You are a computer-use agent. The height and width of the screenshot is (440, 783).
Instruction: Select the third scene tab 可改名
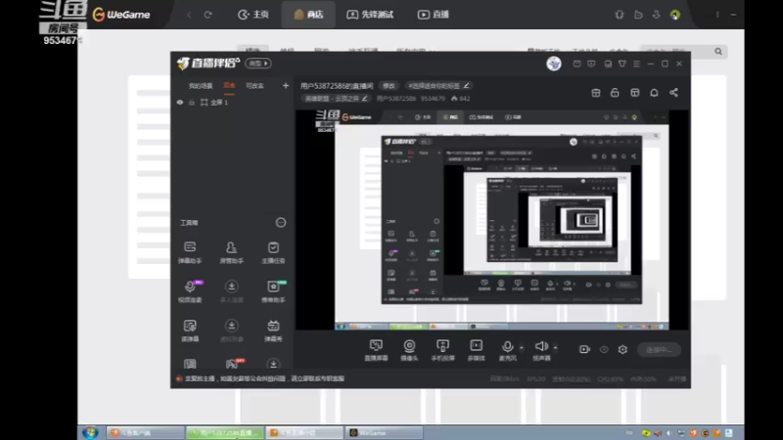(254, 86)
